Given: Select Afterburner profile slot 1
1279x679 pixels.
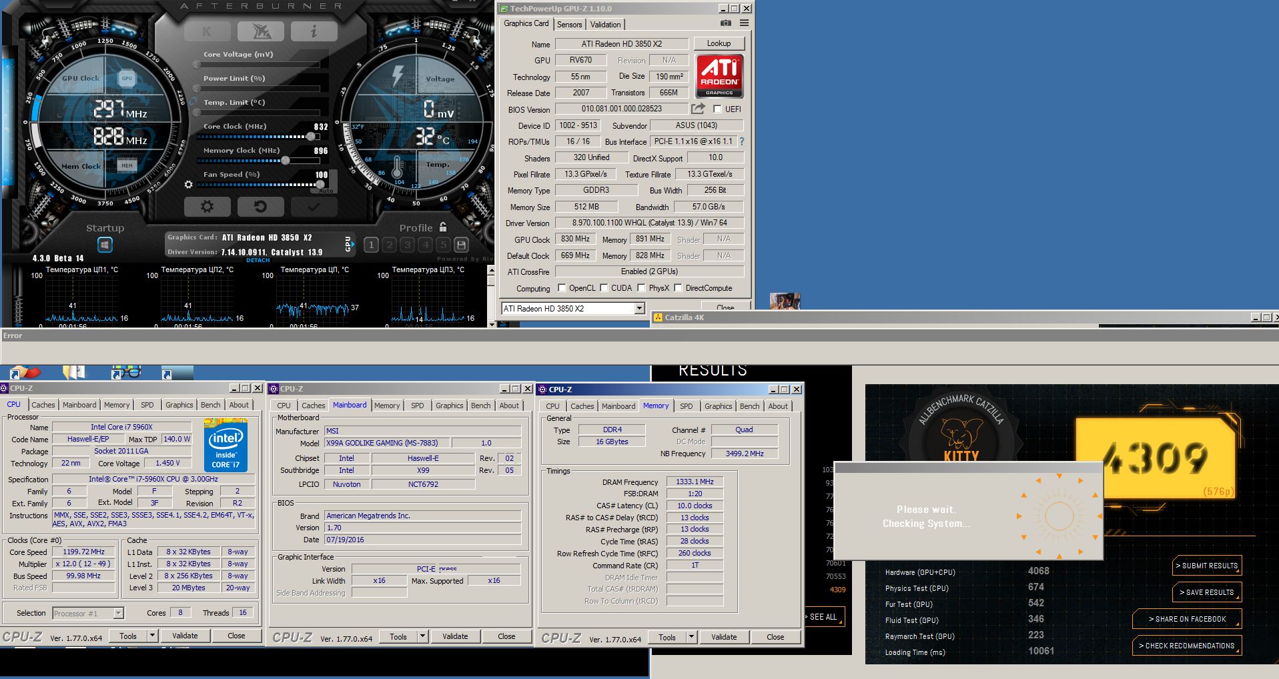Looking at the screenshot, I should 372,245.
